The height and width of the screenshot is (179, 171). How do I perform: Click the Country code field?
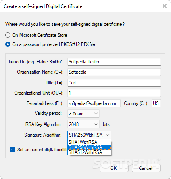pos(156,103)
